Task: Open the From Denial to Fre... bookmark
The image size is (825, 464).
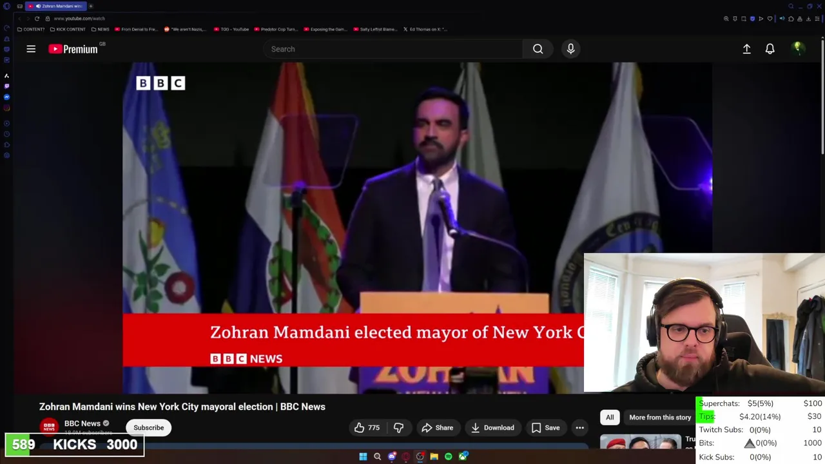Action: click(x=136, y=29)
